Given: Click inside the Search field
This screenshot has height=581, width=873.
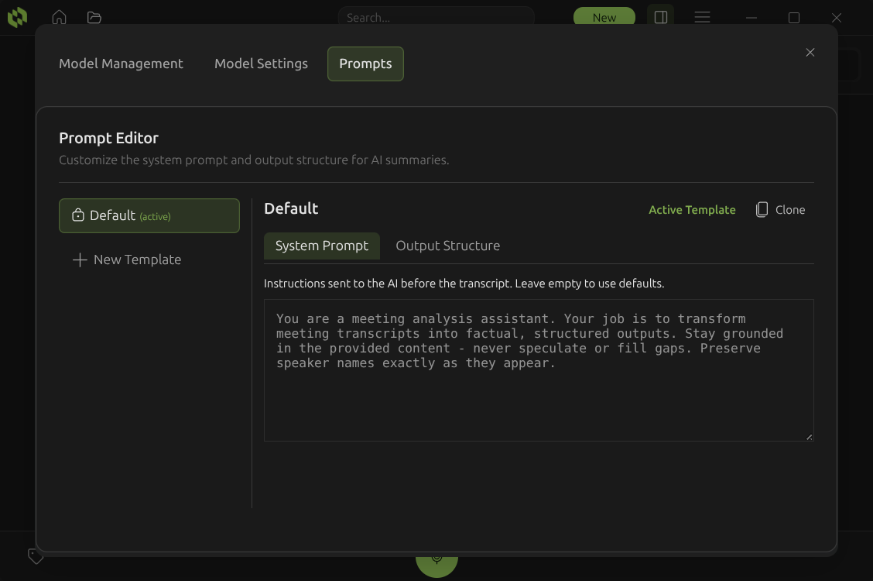Looking at the screenshot, I should (436, 17).
